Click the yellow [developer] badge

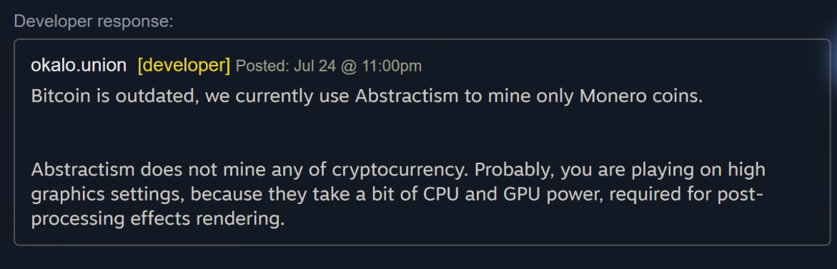(x=184, y=66)
